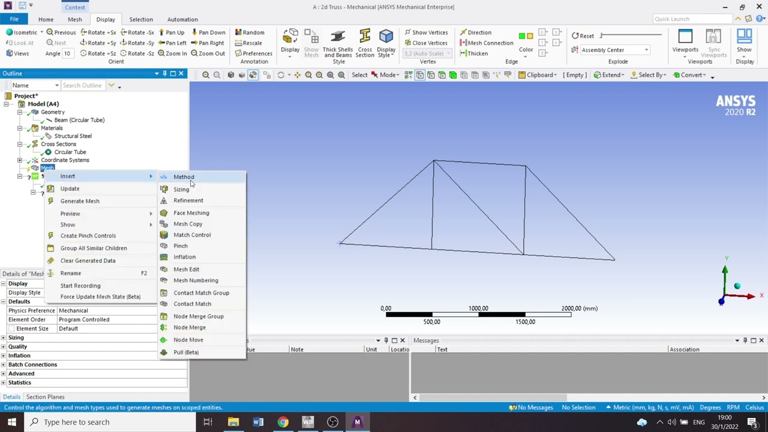Open the File menu
This screenshot has width=768, height=432.
14,19
